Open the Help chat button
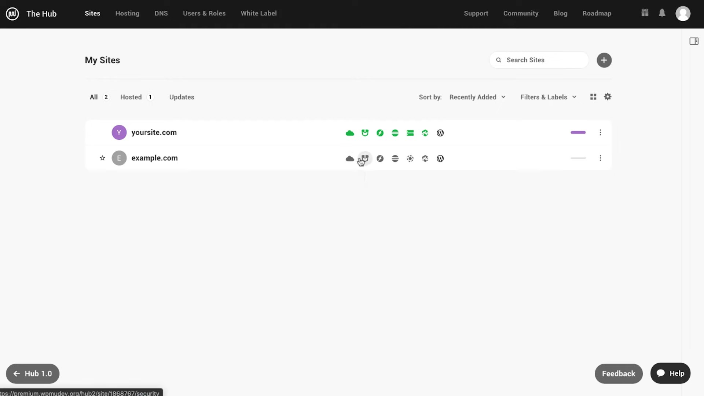This screenshot has height=396, width=704. (x=670, y=373)
